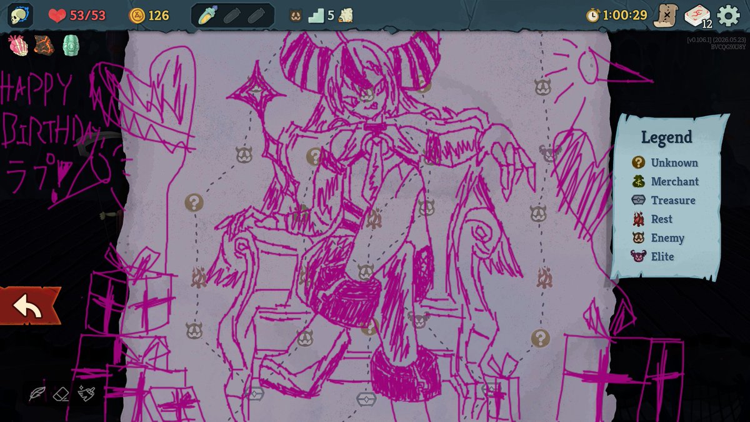Click the deck card count 12
750x422 pixels.
click(707, 24)
